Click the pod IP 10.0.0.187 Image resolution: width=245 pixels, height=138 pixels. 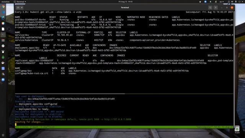pyautogui.click(x=106, y=20)
